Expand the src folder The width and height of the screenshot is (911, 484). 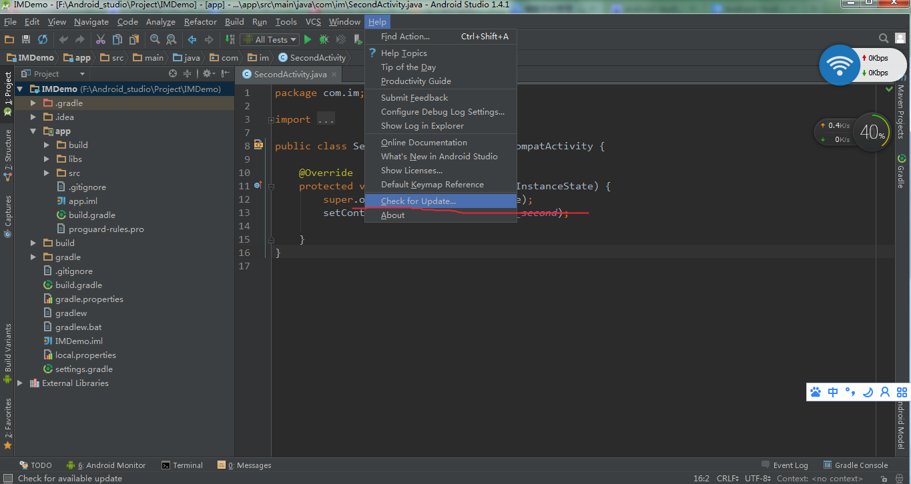point(47,173)
